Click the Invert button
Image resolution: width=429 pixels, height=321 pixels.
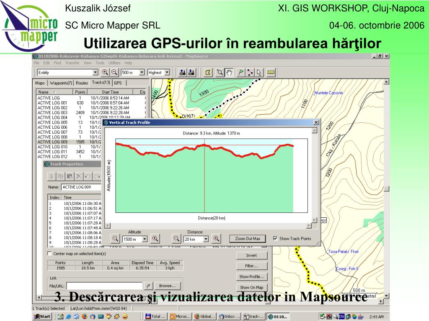coord(252,255)
